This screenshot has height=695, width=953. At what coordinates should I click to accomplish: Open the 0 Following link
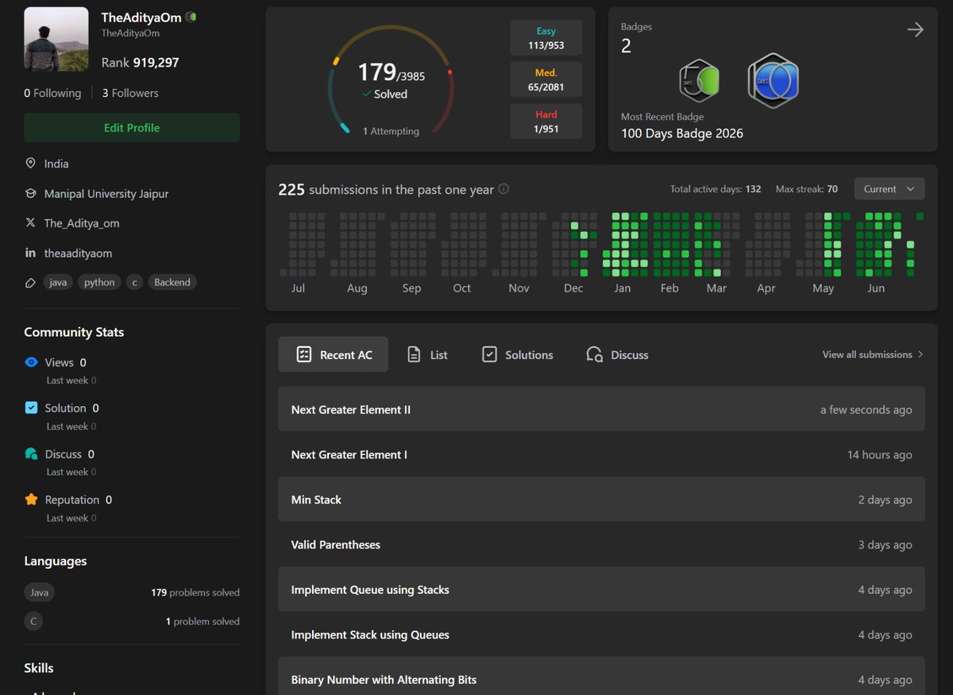[x=52, y=93]
